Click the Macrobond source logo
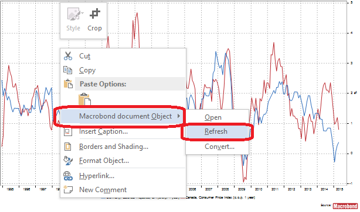360x212 pixels. point(345,206)
